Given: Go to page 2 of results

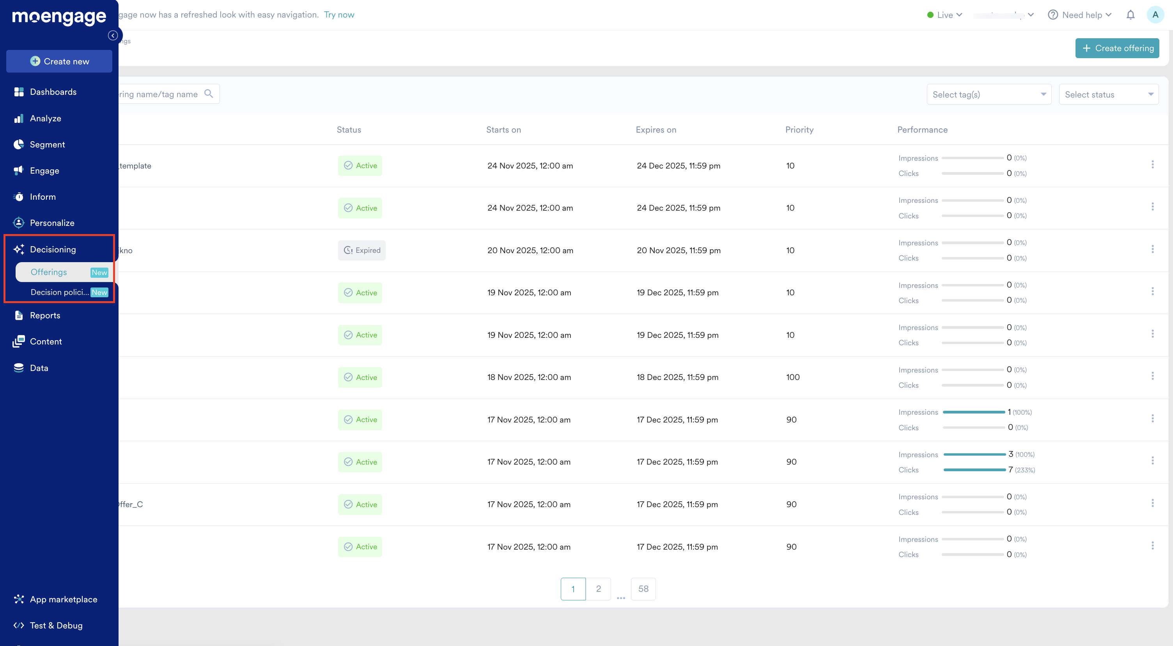Looking at the screenshot, I should tap(598, 589).
